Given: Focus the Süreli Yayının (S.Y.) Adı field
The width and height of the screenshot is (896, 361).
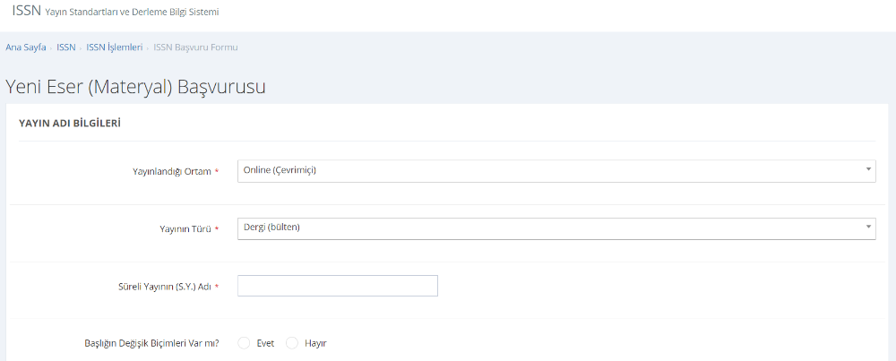Looking at the screenshot, I should click(337, 286).
